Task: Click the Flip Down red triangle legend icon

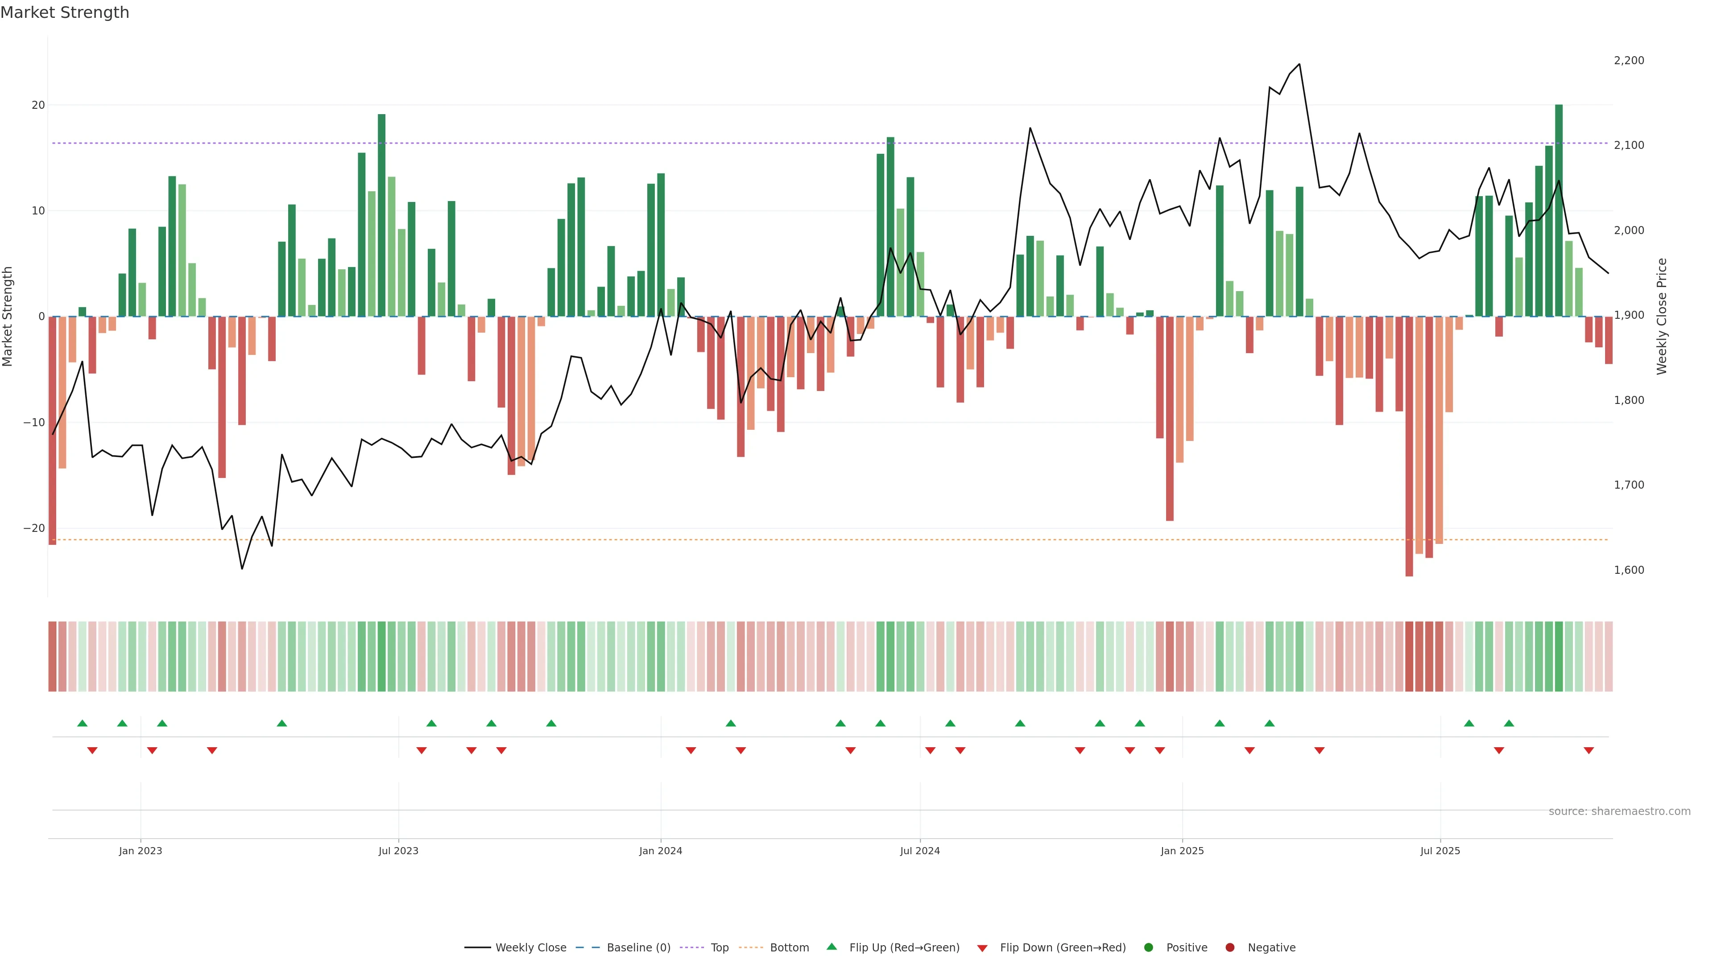Action: click(982, 948)
